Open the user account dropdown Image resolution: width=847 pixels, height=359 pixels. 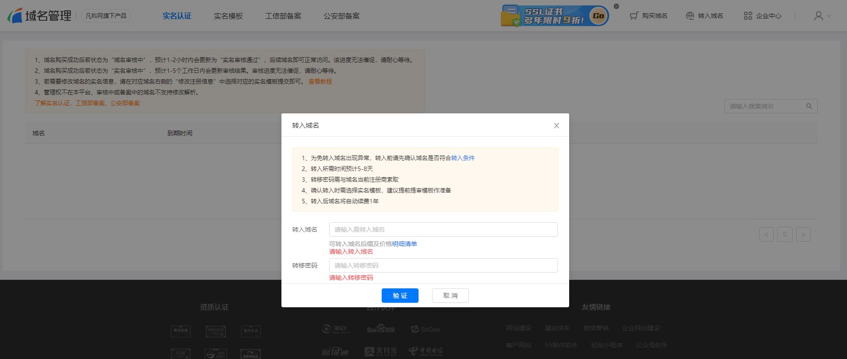822,16
